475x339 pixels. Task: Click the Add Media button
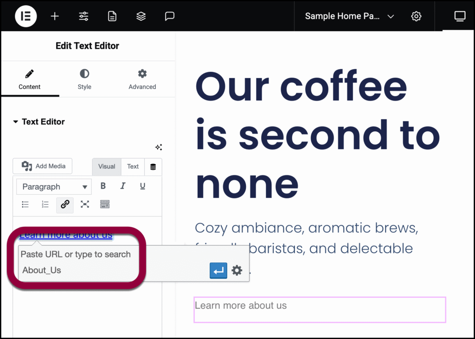pos(42,166)
